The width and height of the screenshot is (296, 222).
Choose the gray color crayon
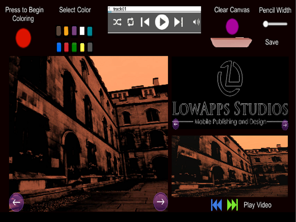point(90,47)
